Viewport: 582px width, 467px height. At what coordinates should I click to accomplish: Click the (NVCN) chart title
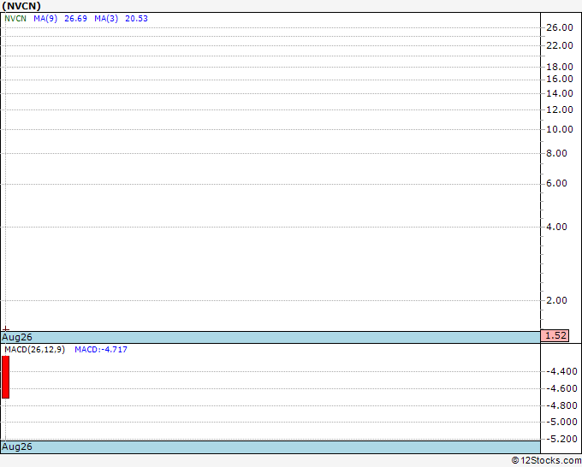(x=21, y=6)
